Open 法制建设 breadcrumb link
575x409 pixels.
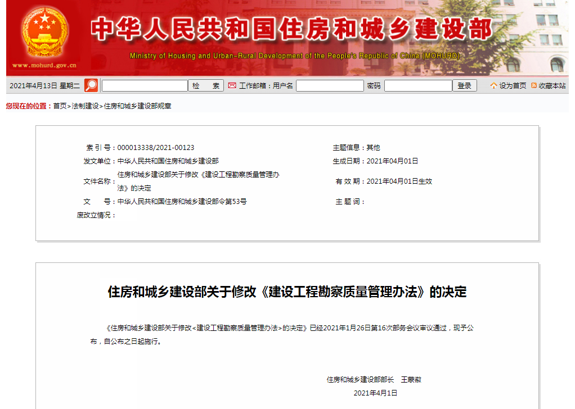click(85, 106)
